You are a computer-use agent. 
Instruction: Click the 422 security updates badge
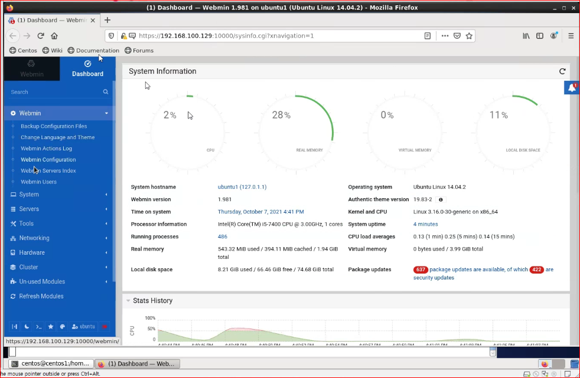pyautogui.click(x=537, y=269)
